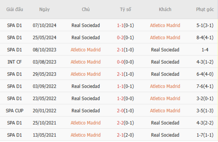Click the Chủ column header
Viewport: 218px width, 142px height.
point(86,10)
